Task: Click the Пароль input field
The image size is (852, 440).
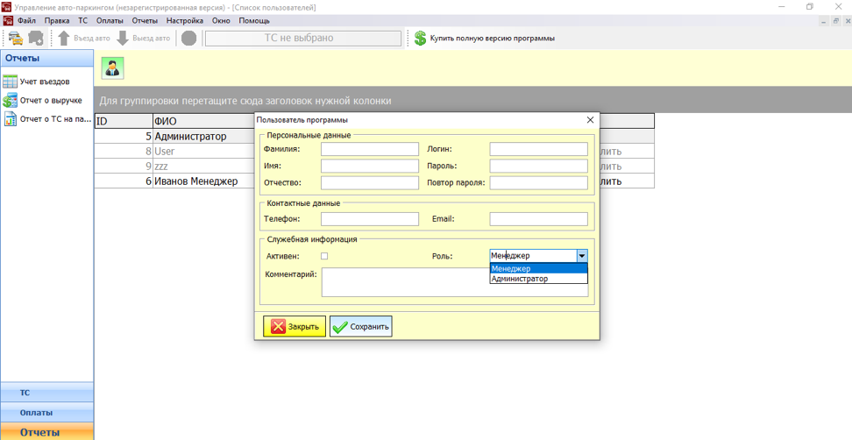Action: 538,167
